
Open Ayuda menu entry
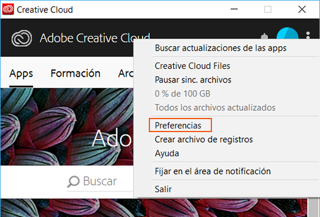point(166,153)
